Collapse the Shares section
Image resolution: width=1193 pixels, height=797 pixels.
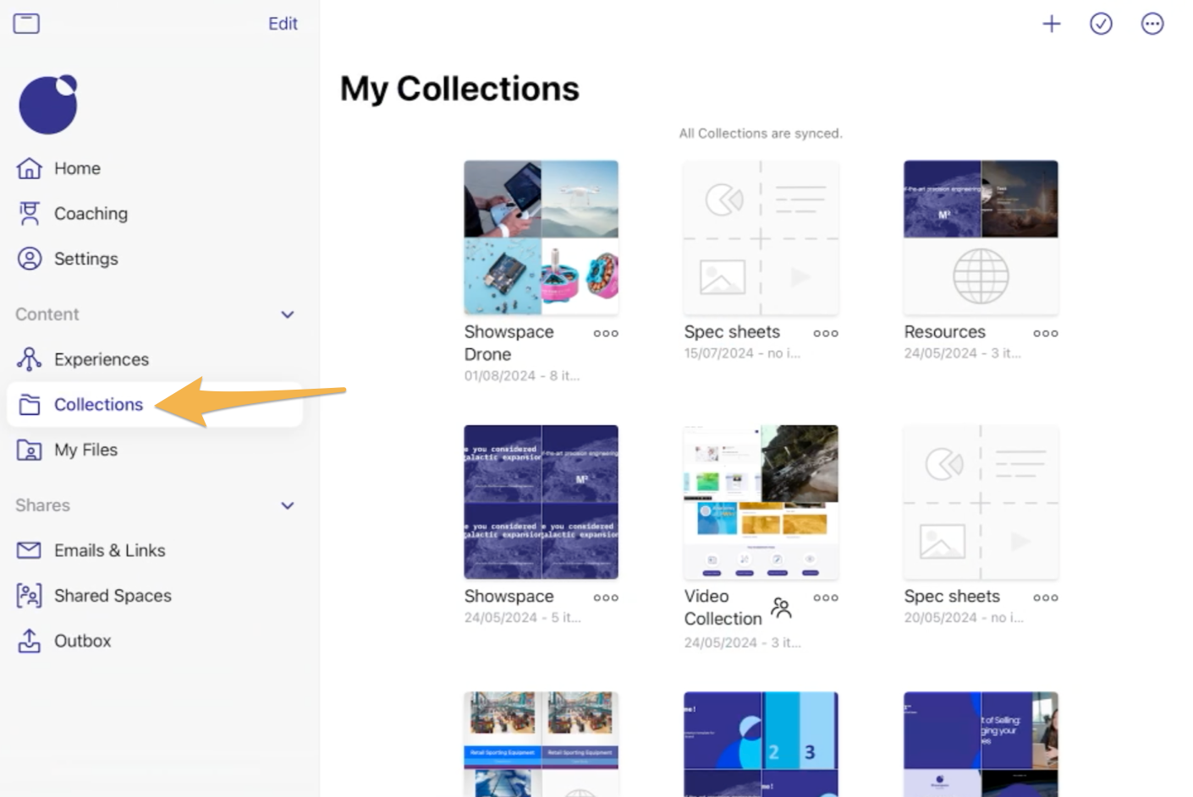coord(288,505)
